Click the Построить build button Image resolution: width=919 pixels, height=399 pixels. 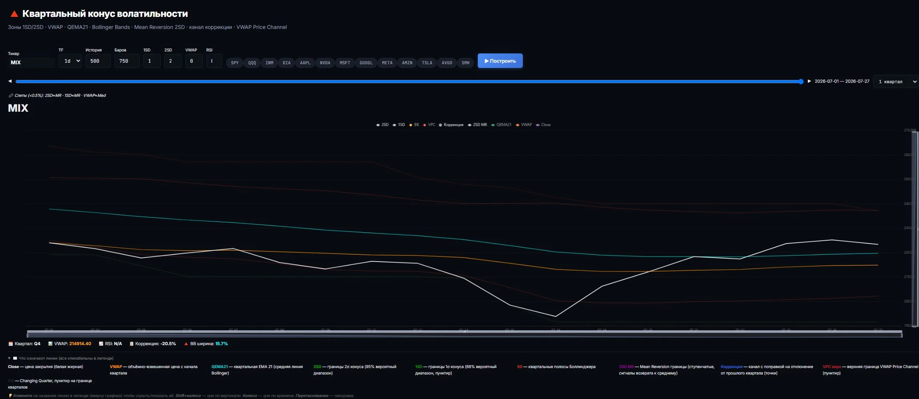tap(500, 61)
